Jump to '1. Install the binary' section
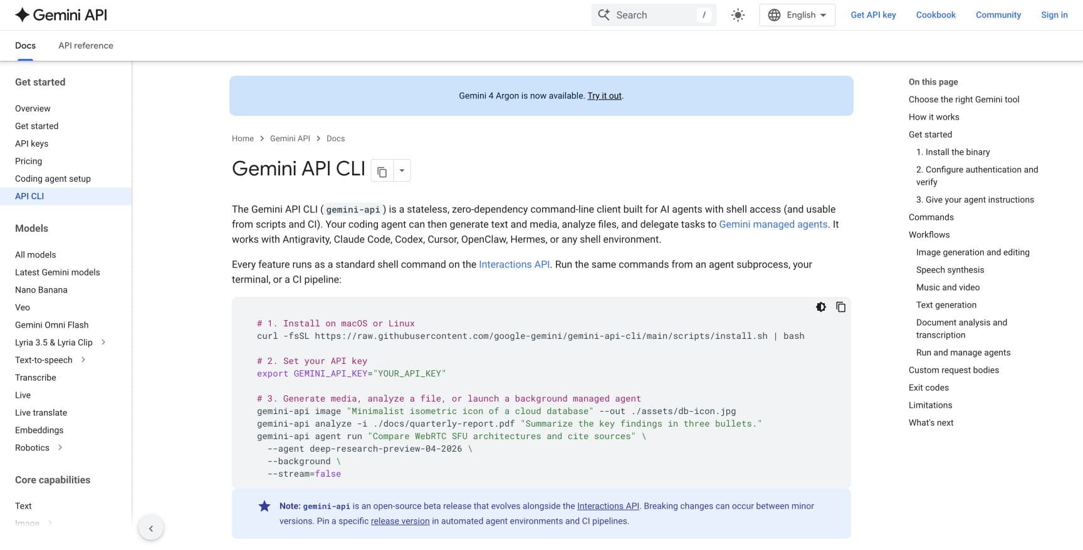The height and width of the screenshot is (550, 1083). (953, 152)
